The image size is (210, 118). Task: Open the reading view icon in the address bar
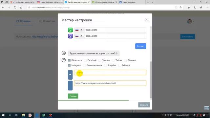pyautogui.click(x=176, y=8)
